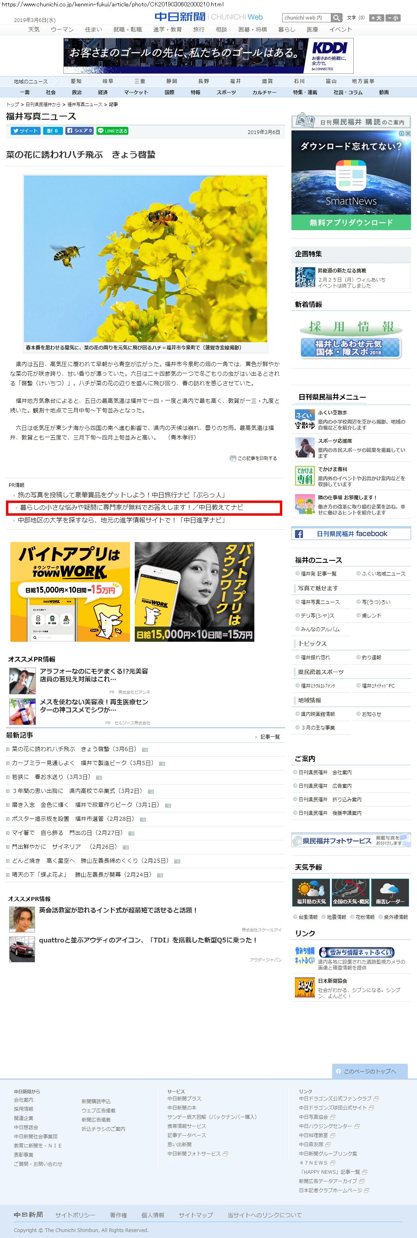417x1238 pixels.
Task: Open 日本新聞協会 よんどく icon
Action: pyautogui.click(x=305, y=988)
